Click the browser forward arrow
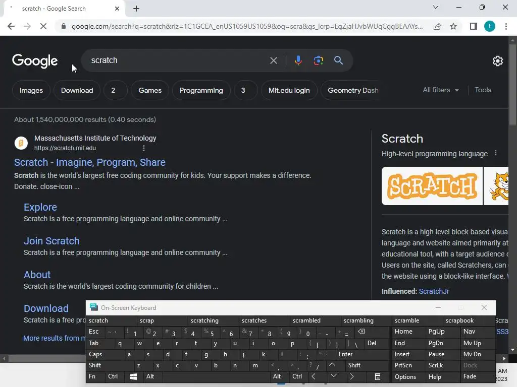This screenshot has height=387, width=517. point(27,26)
